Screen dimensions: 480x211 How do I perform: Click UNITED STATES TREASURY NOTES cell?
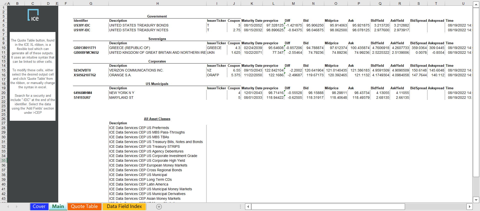point(157,30)
